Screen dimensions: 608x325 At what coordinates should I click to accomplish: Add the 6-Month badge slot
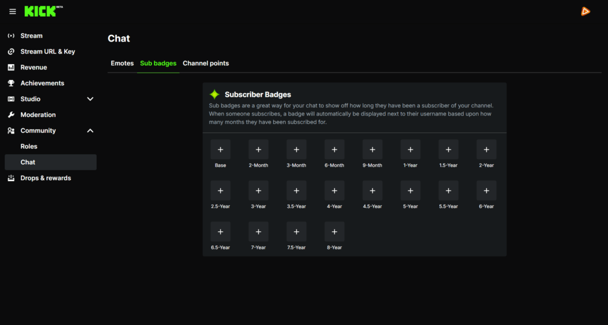click(334, 149)
